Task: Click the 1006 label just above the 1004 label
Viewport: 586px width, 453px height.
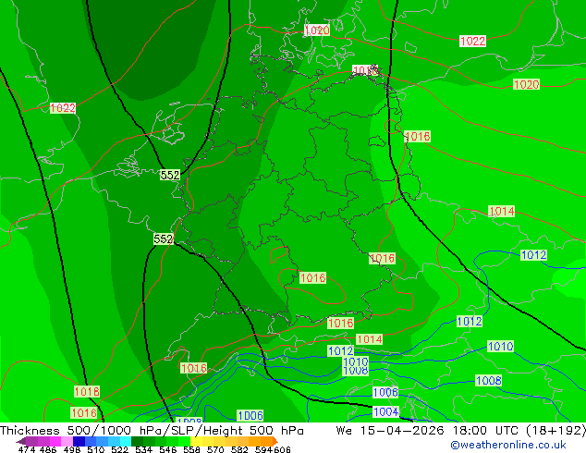Action: 385,392
